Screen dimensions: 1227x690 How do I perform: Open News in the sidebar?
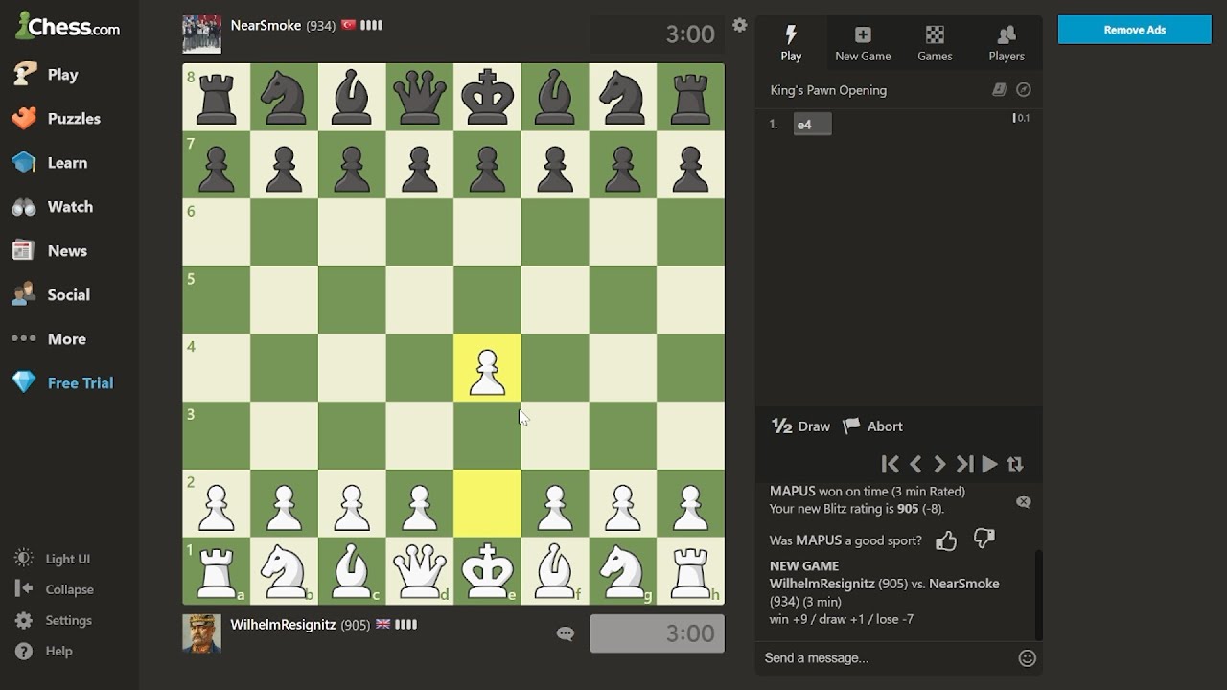click(x=49, y=250)
